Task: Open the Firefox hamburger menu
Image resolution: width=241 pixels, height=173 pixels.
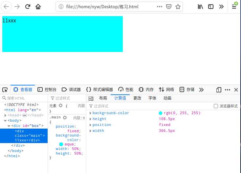Action: tap(234, 7)
